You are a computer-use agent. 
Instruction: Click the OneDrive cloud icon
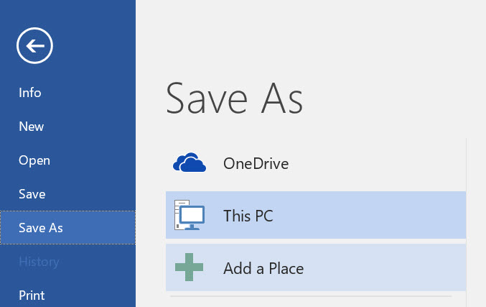(190, 162)
